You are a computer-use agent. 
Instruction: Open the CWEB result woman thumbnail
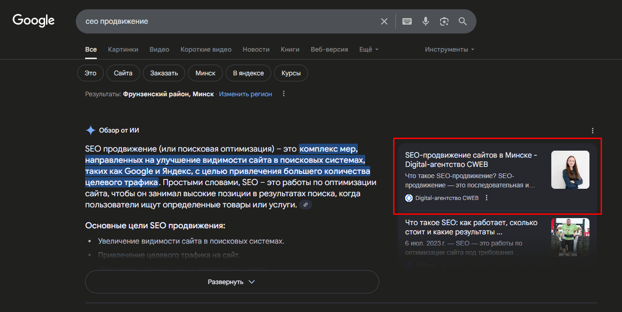[x=570, y=170]
